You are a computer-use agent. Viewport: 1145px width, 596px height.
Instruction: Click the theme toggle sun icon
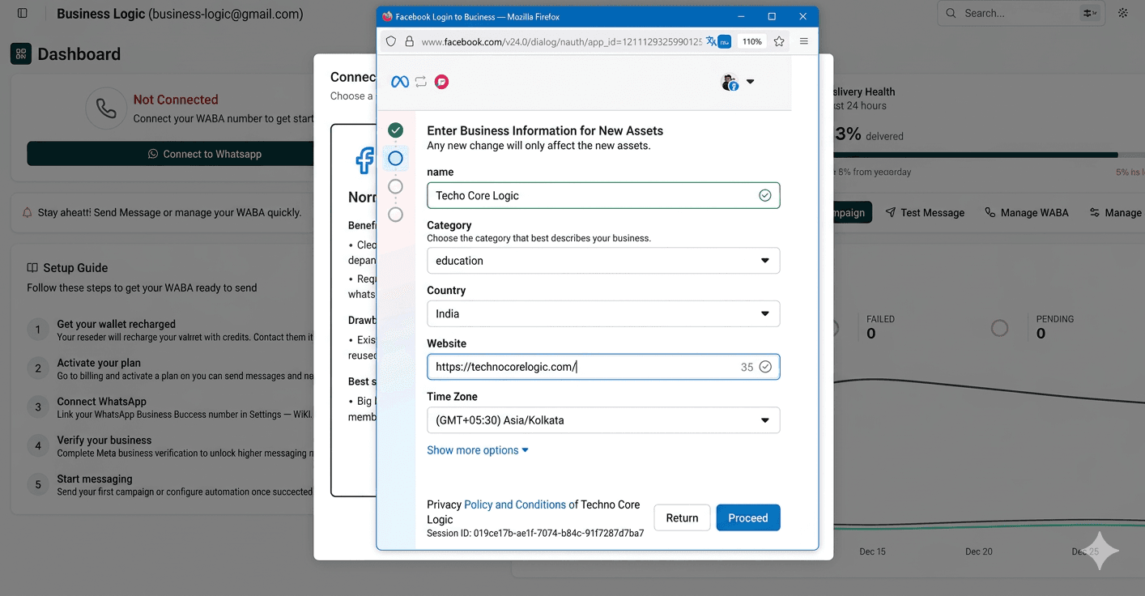(x=1123, y=13)
